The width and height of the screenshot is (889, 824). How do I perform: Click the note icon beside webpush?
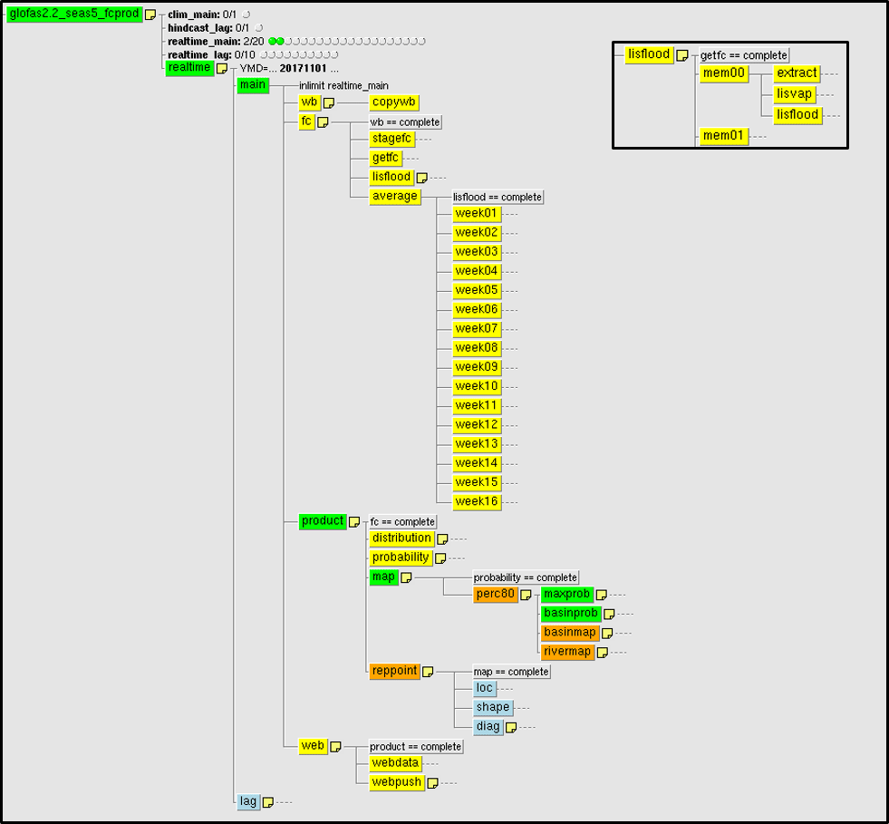(432, 783)
